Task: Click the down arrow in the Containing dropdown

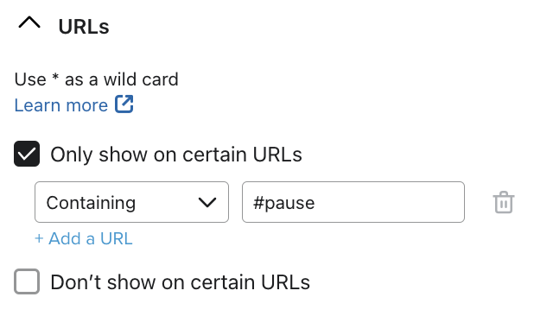Action: pos(207,203)
